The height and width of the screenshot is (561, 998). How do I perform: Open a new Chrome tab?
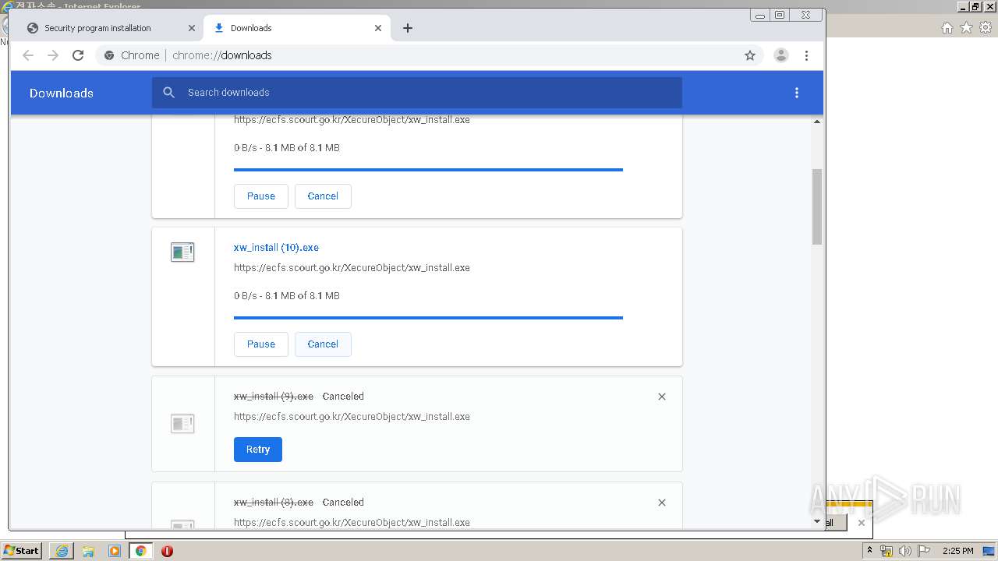click(407, 28)
